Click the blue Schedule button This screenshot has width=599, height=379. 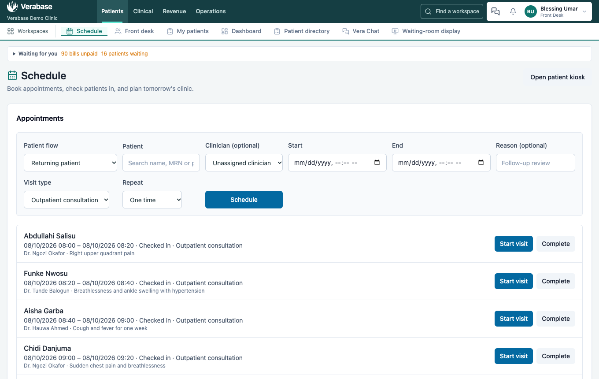244,200
